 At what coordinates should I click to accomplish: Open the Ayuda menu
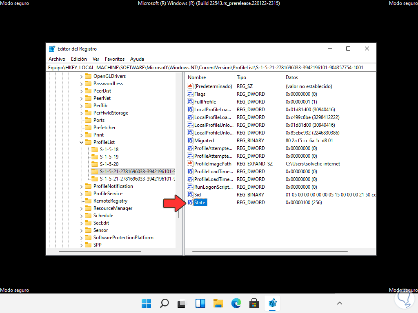pyautogui.click(x=137, y=59)
